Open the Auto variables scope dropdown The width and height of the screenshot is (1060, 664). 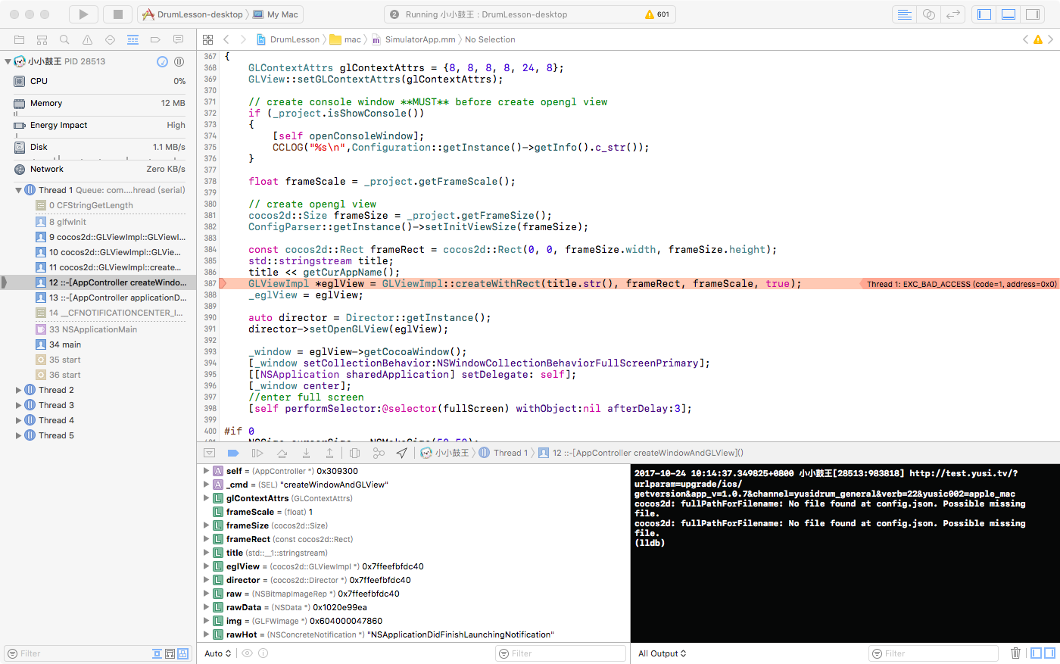pos(217,653)
